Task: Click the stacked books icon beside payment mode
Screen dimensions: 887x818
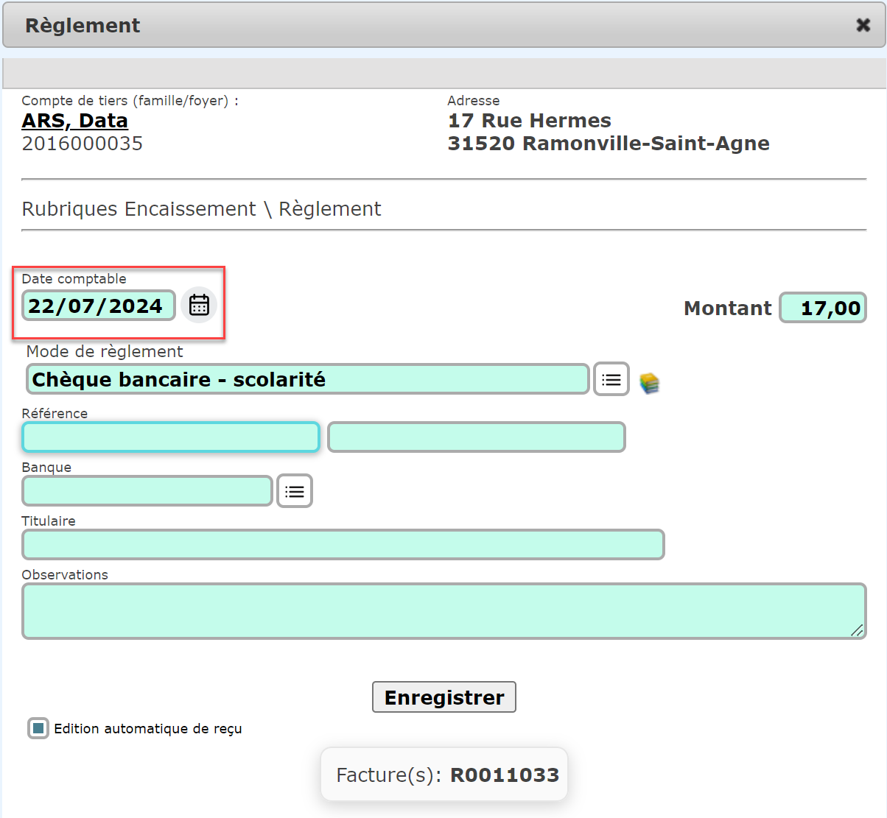Action: pyautogui.click(x=649, y=382)
